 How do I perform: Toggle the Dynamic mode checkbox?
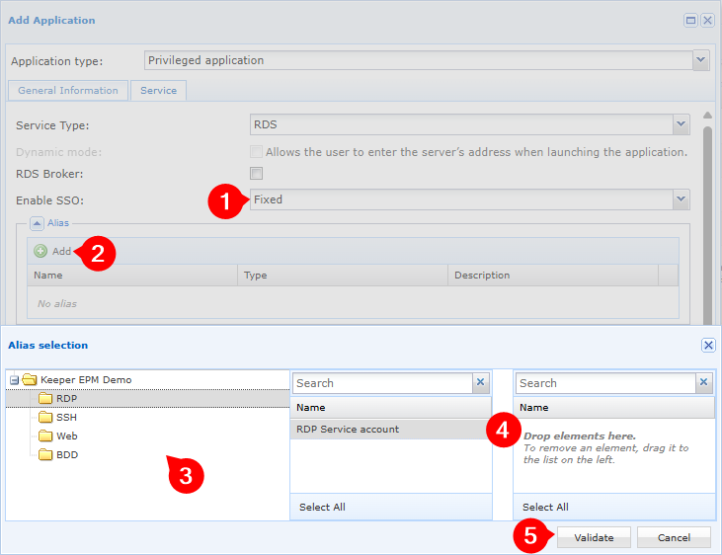pos(257,151)
